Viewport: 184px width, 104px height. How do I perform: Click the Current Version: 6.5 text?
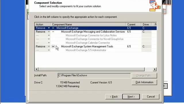point(101,82)
